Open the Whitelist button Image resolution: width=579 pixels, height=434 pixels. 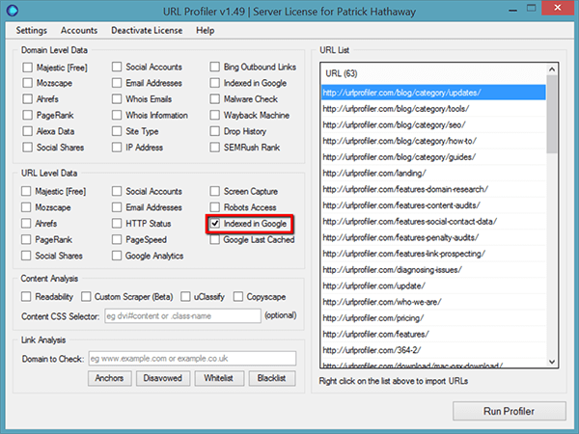219,378
